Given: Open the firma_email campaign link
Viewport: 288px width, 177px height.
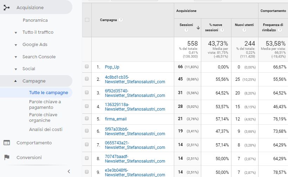Looking at the screenshot, I should coord(116,119).
